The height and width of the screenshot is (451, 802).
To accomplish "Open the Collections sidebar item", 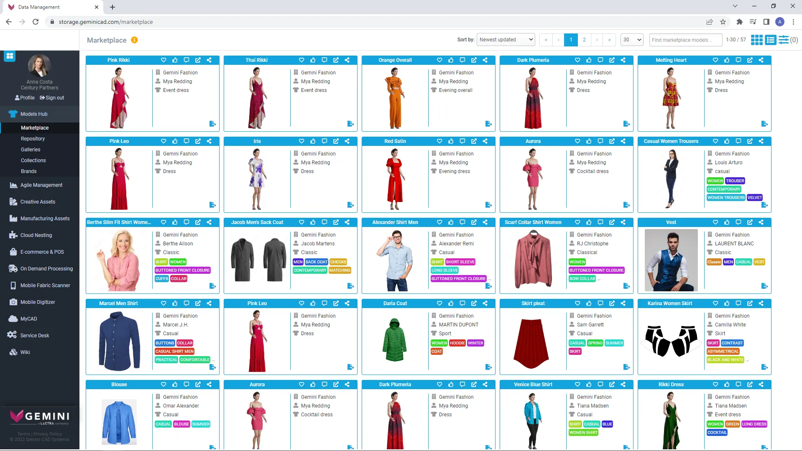I will click(33, 161).
